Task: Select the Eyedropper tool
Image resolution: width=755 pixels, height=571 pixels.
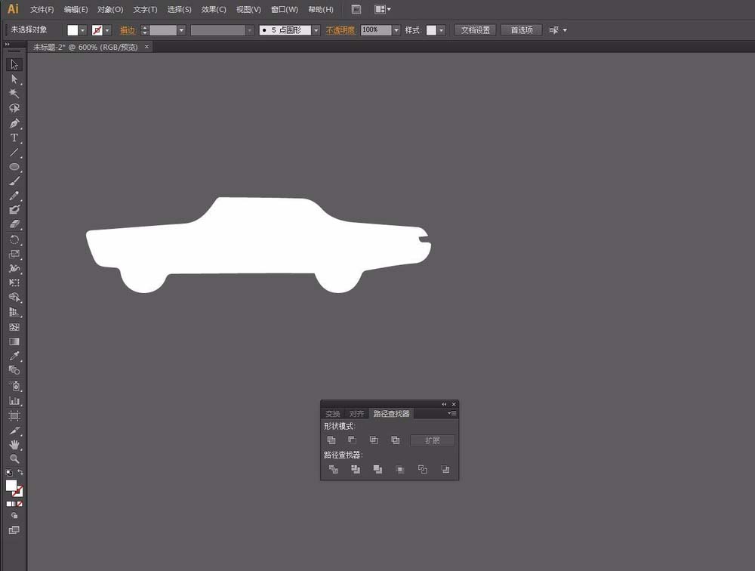Action: pos(14,356)
